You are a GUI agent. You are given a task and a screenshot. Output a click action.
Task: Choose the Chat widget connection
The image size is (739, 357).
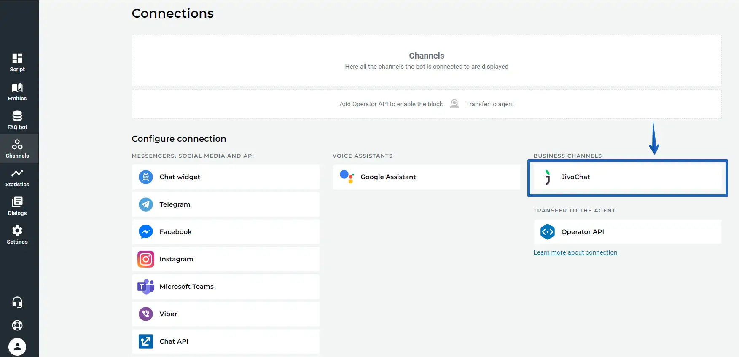(x=226, y=177)
